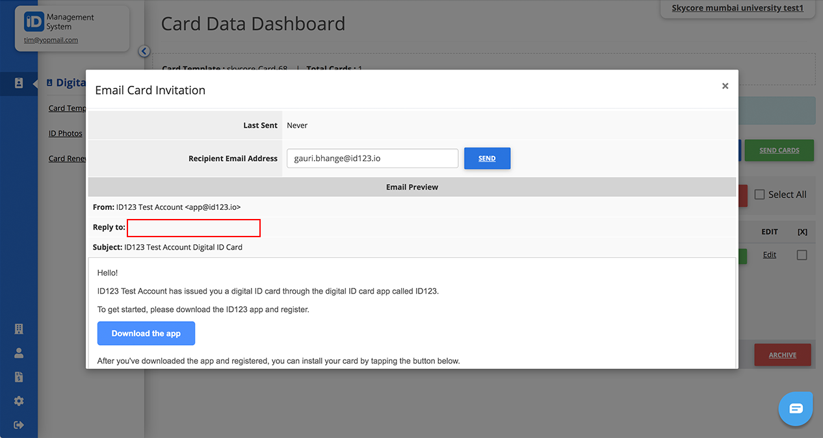Close the Email Card Invitation dialog

725,86
